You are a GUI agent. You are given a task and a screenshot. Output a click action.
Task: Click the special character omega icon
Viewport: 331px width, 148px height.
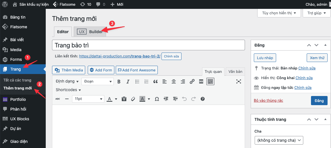tap(157, 99)
